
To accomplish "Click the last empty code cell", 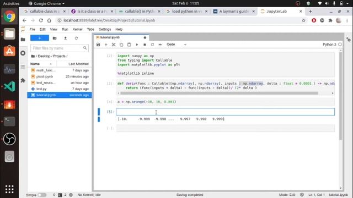I will click(226, 128).
